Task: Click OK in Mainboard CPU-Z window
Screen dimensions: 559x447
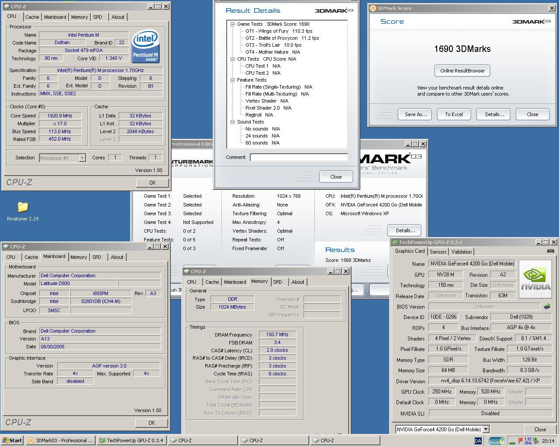Action: [152, 423]
